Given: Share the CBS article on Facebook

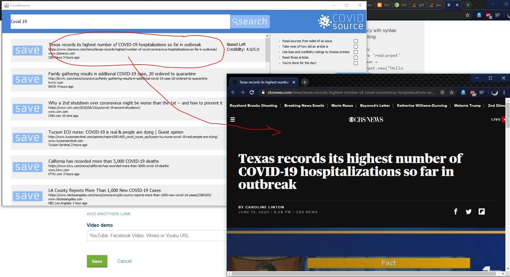Looking at the screenshot, I should tap(456, 212).
